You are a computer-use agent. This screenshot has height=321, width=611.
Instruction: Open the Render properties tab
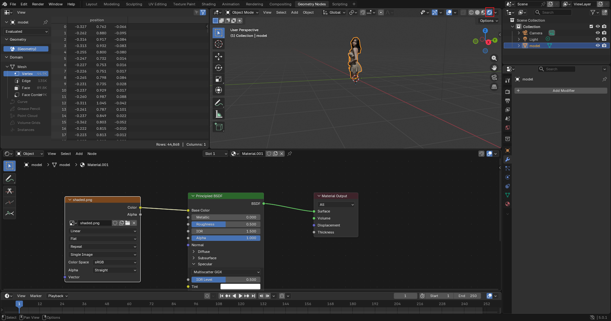508,92
